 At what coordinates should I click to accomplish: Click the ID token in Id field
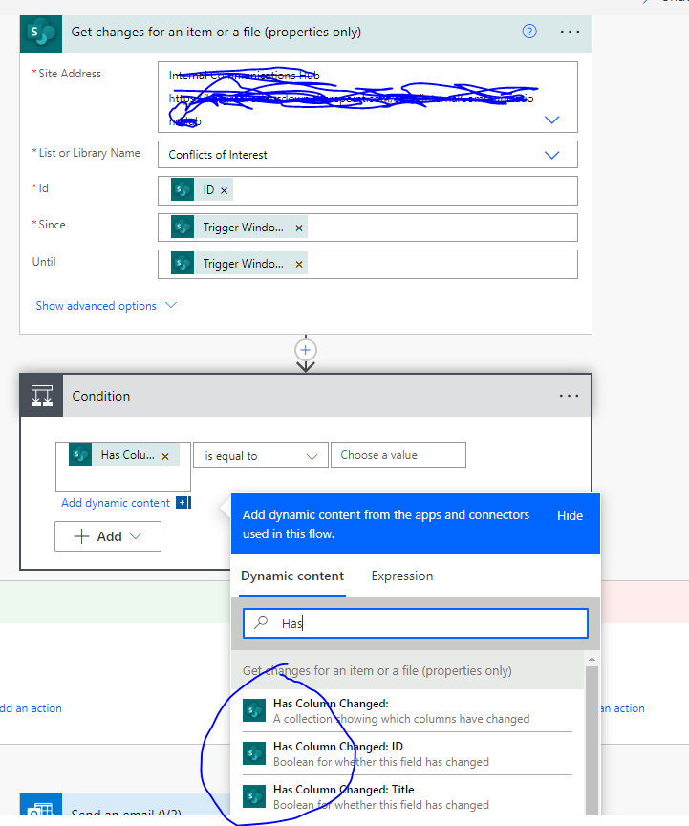202,190
